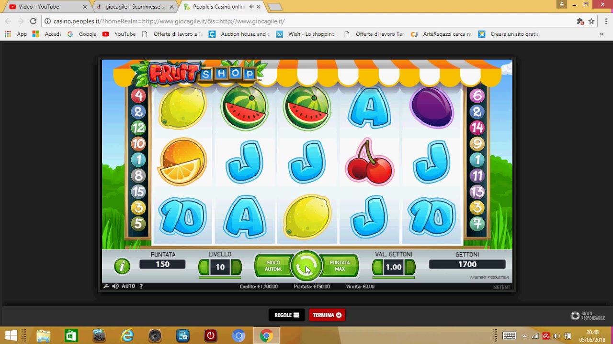Open the Windows Store taskbar icon
Image resolution: width=613 pixels, height=344 pixels.
click(x=71, y=335)
